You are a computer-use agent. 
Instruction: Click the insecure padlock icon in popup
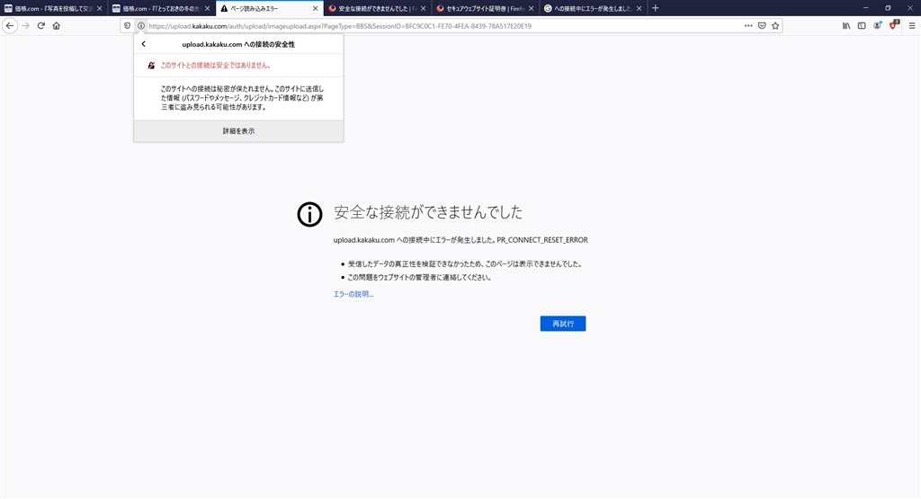point(151,66)
